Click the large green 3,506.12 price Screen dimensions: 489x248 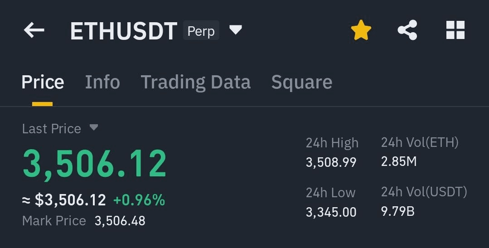95,164
